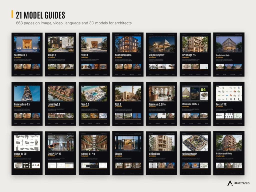
Task: Open the Wan 3.0 guide cover
Action: click(94, 104)
